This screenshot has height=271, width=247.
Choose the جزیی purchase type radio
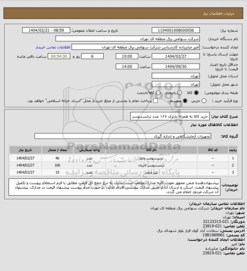pyautogui.click(x=204, y=101)
